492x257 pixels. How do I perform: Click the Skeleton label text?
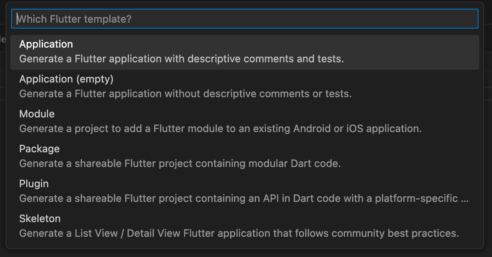(40, 219)
